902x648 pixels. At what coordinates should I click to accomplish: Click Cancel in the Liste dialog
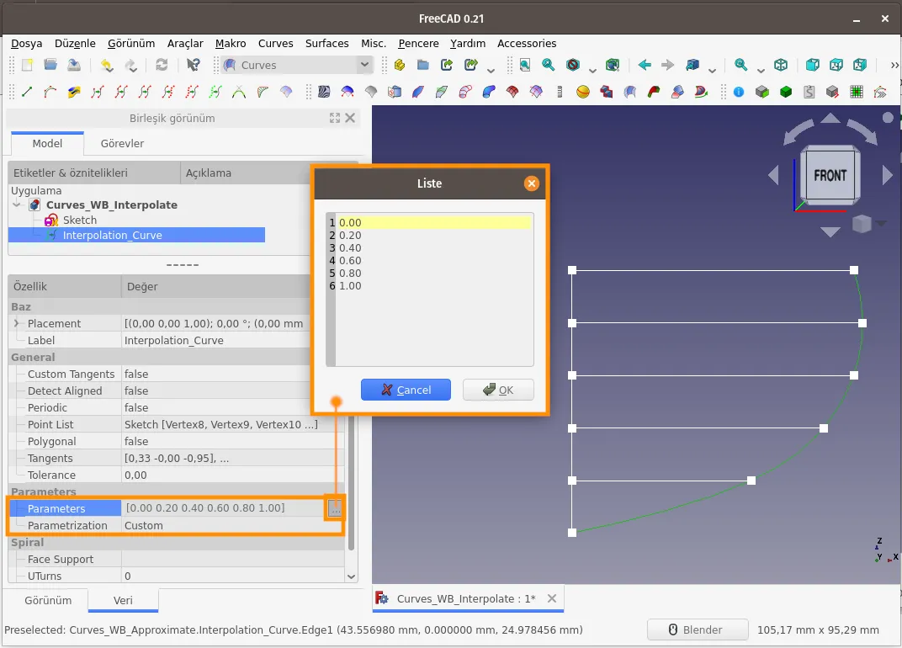point(406,390)
